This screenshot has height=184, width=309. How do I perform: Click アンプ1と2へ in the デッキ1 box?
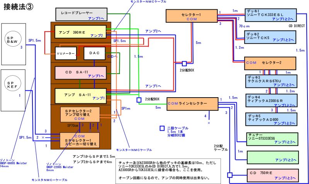point(283,19)
